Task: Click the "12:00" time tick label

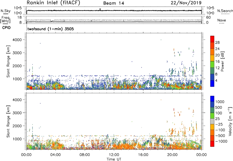Action: (114, 155)
